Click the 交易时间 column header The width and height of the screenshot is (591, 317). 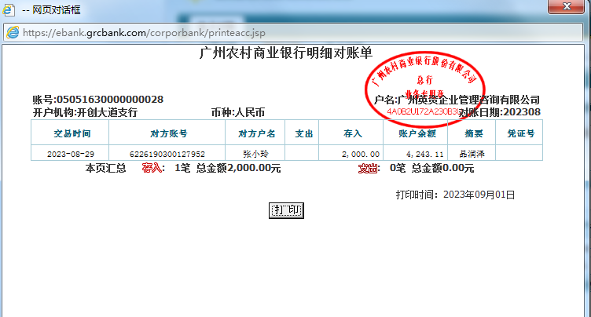point(72,133)
